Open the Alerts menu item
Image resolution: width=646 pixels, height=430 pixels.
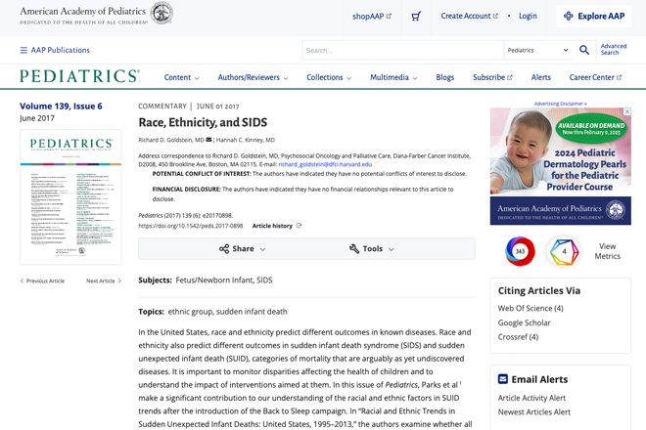pyautogui.click(x=541, y=77)
